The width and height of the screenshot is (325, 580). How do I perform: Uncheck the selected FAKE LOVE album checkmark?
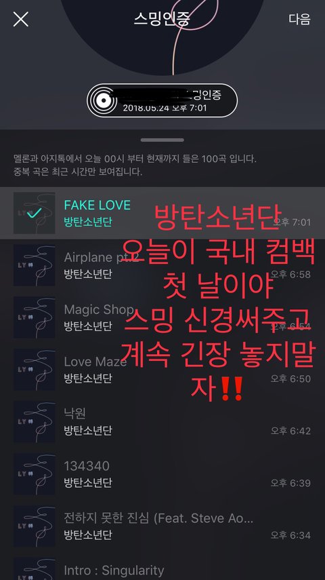point(35,213)
